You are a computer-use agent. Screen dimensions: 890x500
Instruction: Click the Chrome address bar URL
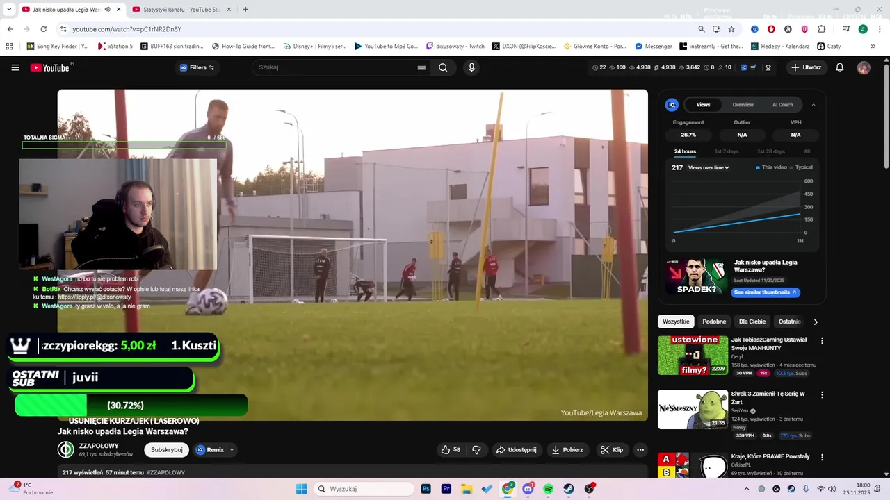127,29
